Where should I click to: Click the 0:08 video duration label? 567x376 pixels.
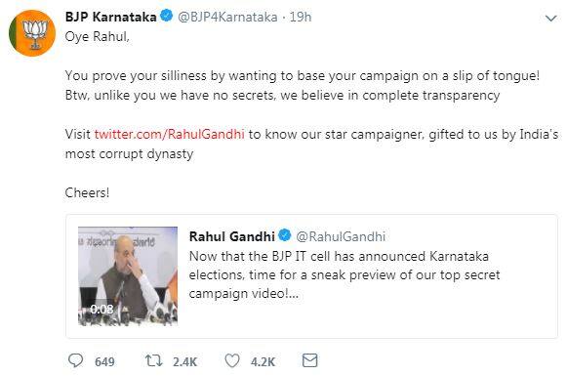click(x=101, y=310)
